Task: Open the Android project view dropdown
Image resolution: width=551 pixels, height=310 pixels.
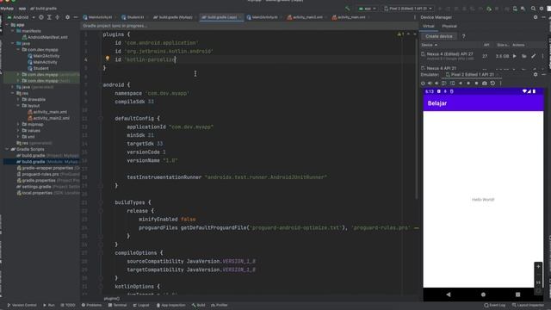Action: coord(21,17)
